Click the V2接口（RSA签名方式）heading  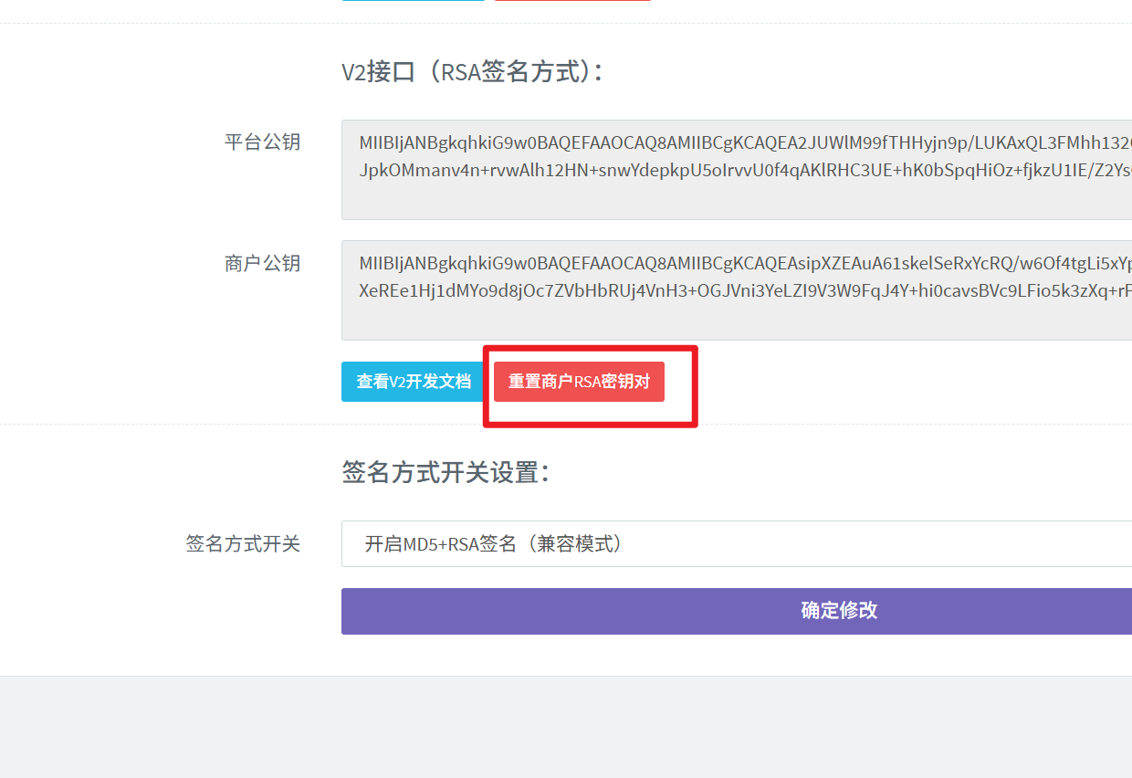(x=472, y=71)
